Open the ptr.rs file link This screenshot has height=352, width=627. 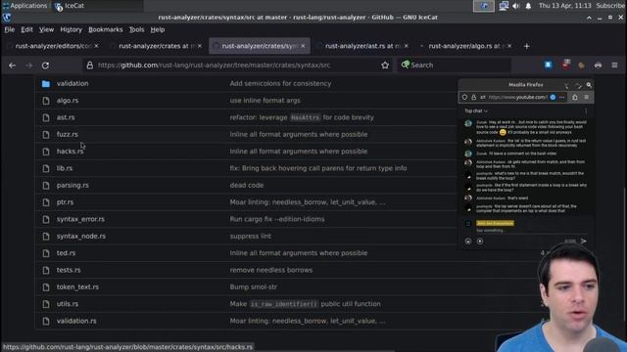tap(66, 202)
